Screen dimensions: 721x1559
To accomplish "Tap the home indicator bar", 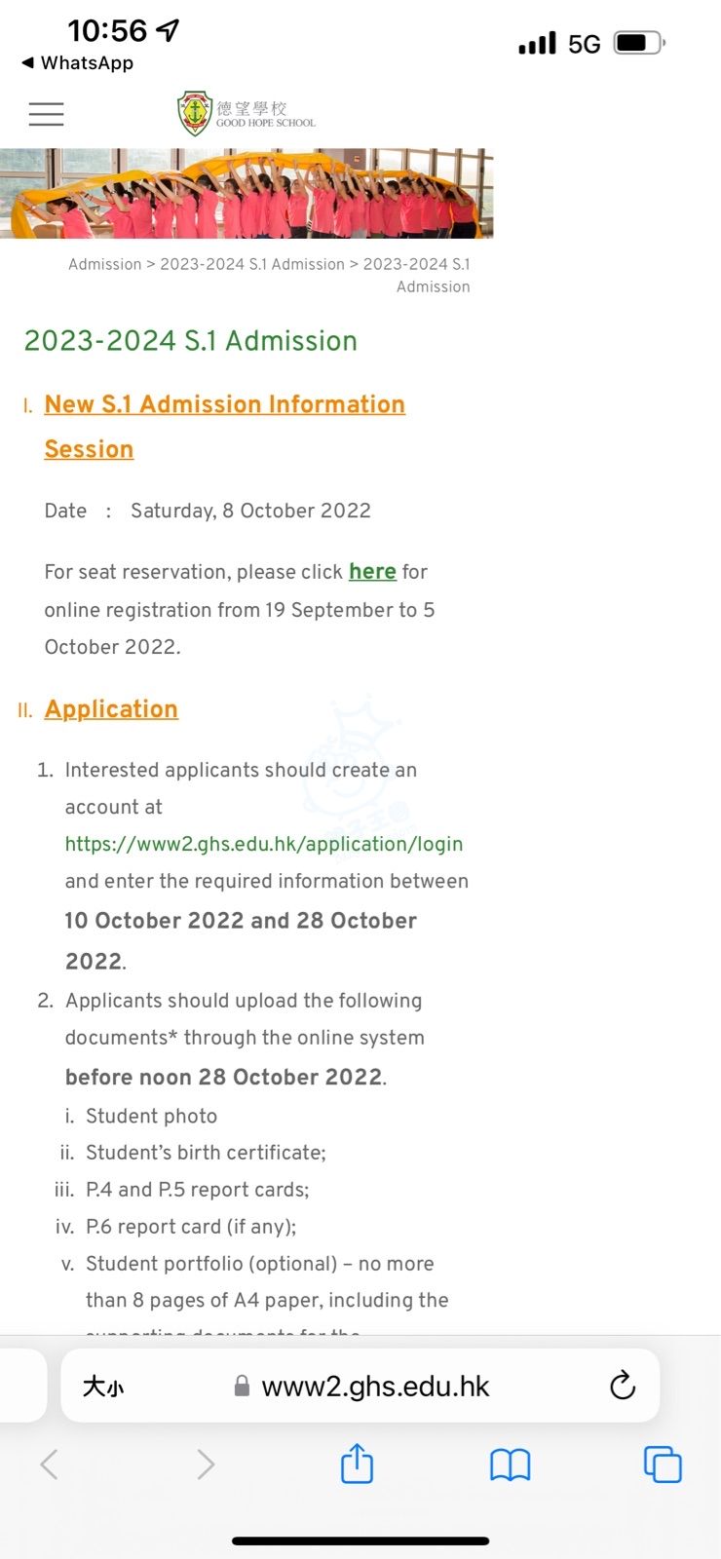I will [x=360, y=1541].
